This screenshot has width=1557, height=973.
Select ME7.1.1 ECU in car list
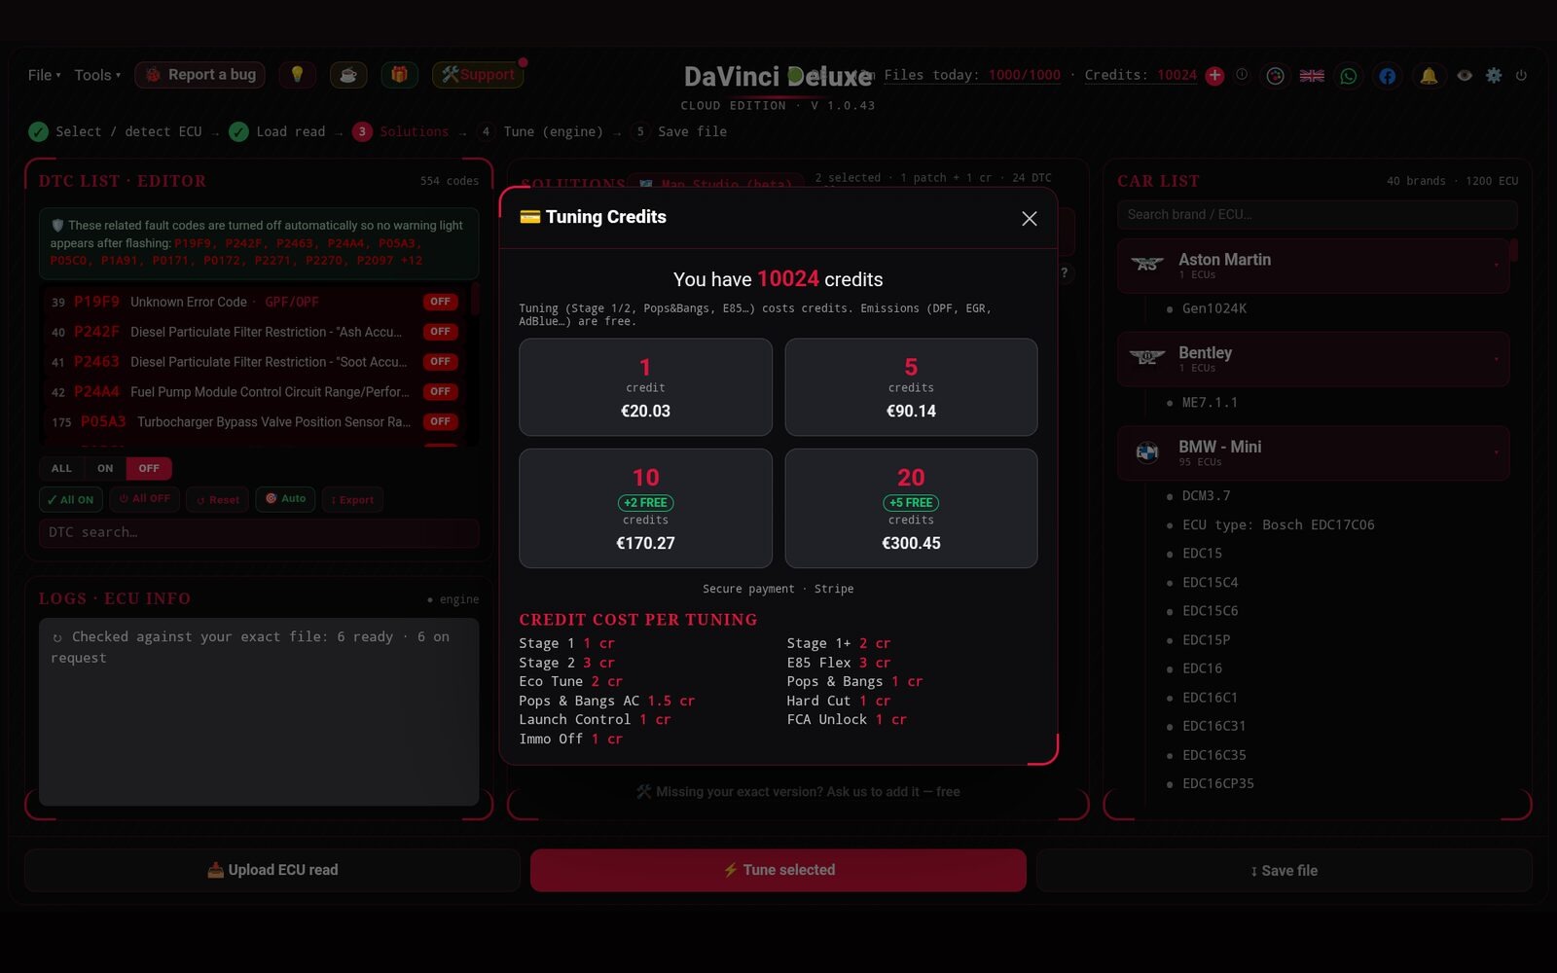pos(1210,403)
